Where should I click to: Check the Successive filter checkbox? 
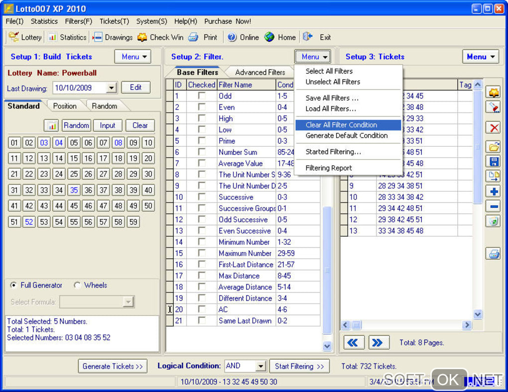tap(202, 197)
